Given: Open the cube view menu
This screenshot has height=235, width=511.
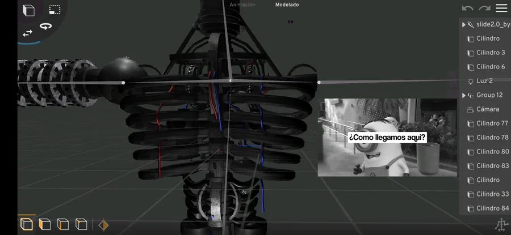Looking at the screenshot, I should pyautogui.click(x=29, y=10).
